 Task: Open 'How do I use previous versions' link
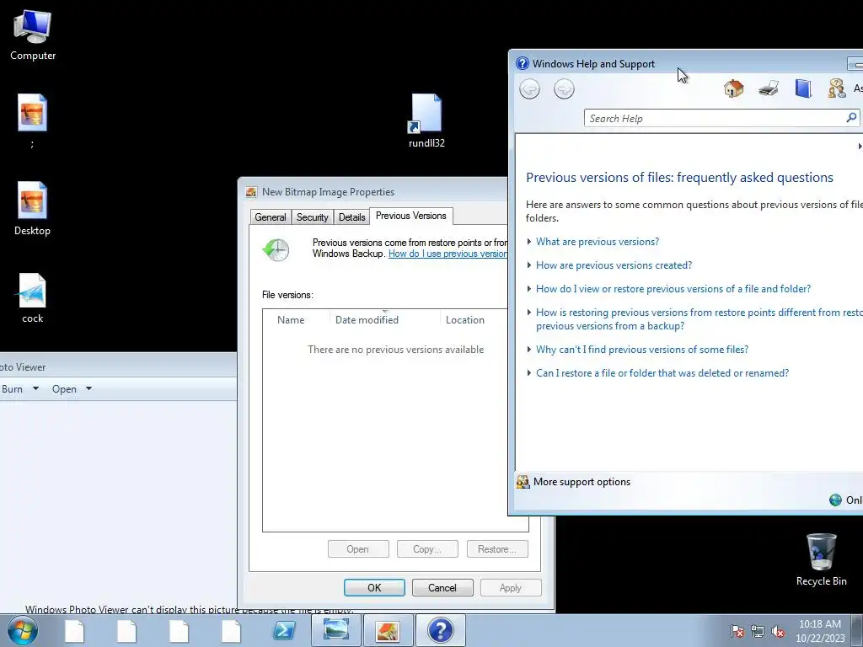pyautogui.click(x=448, y=254)
